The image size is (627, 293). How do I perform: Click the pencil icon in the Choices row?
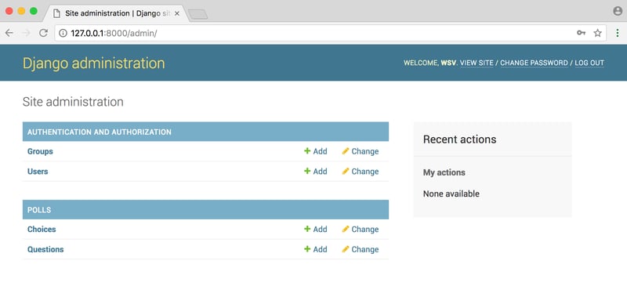346,229
